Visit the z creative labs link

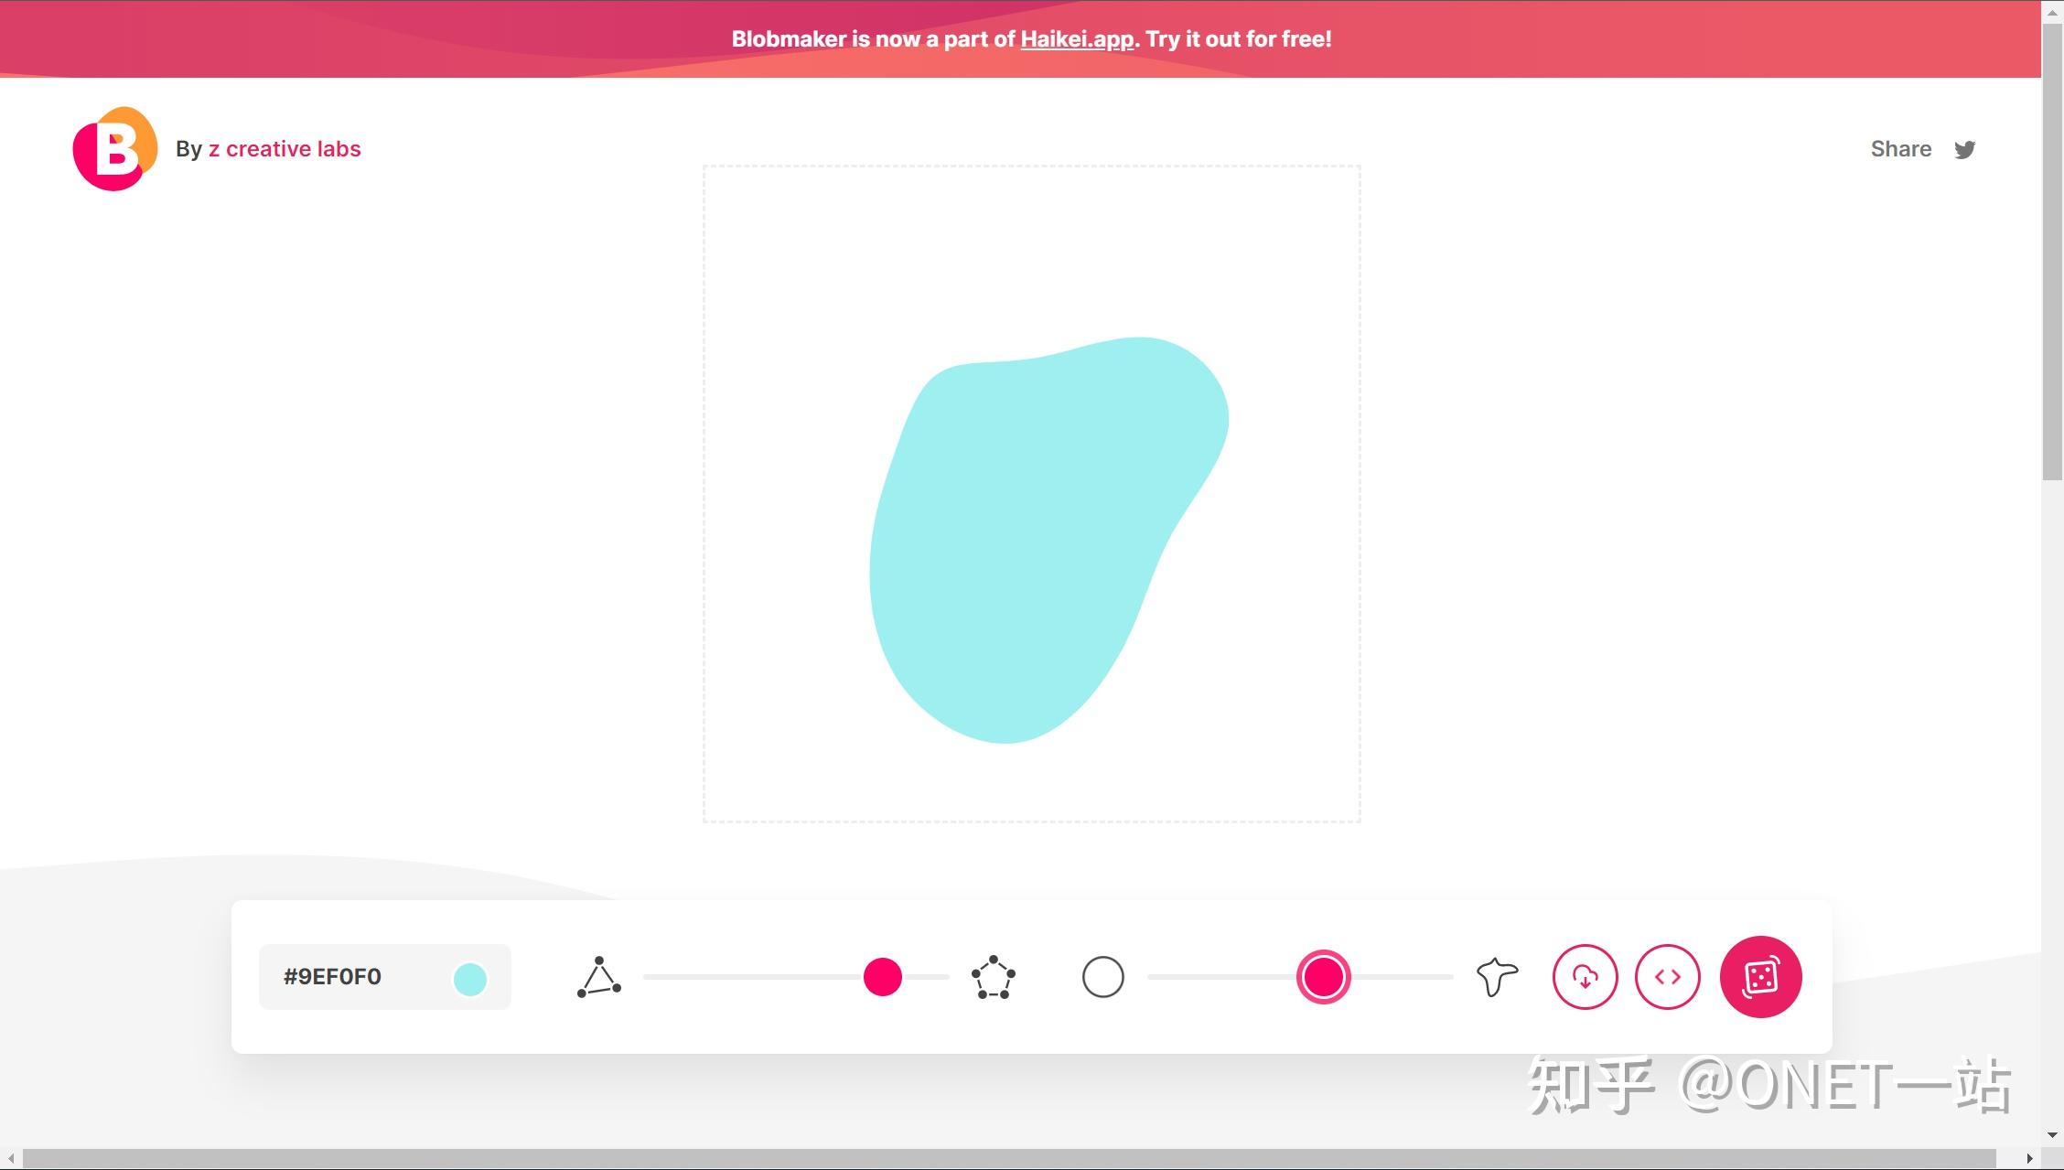click(x=285, y=148)
